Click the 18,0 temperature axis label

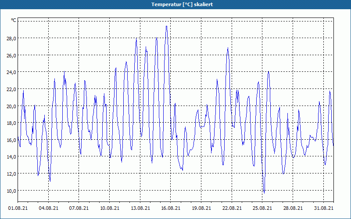tap(11, 123)
